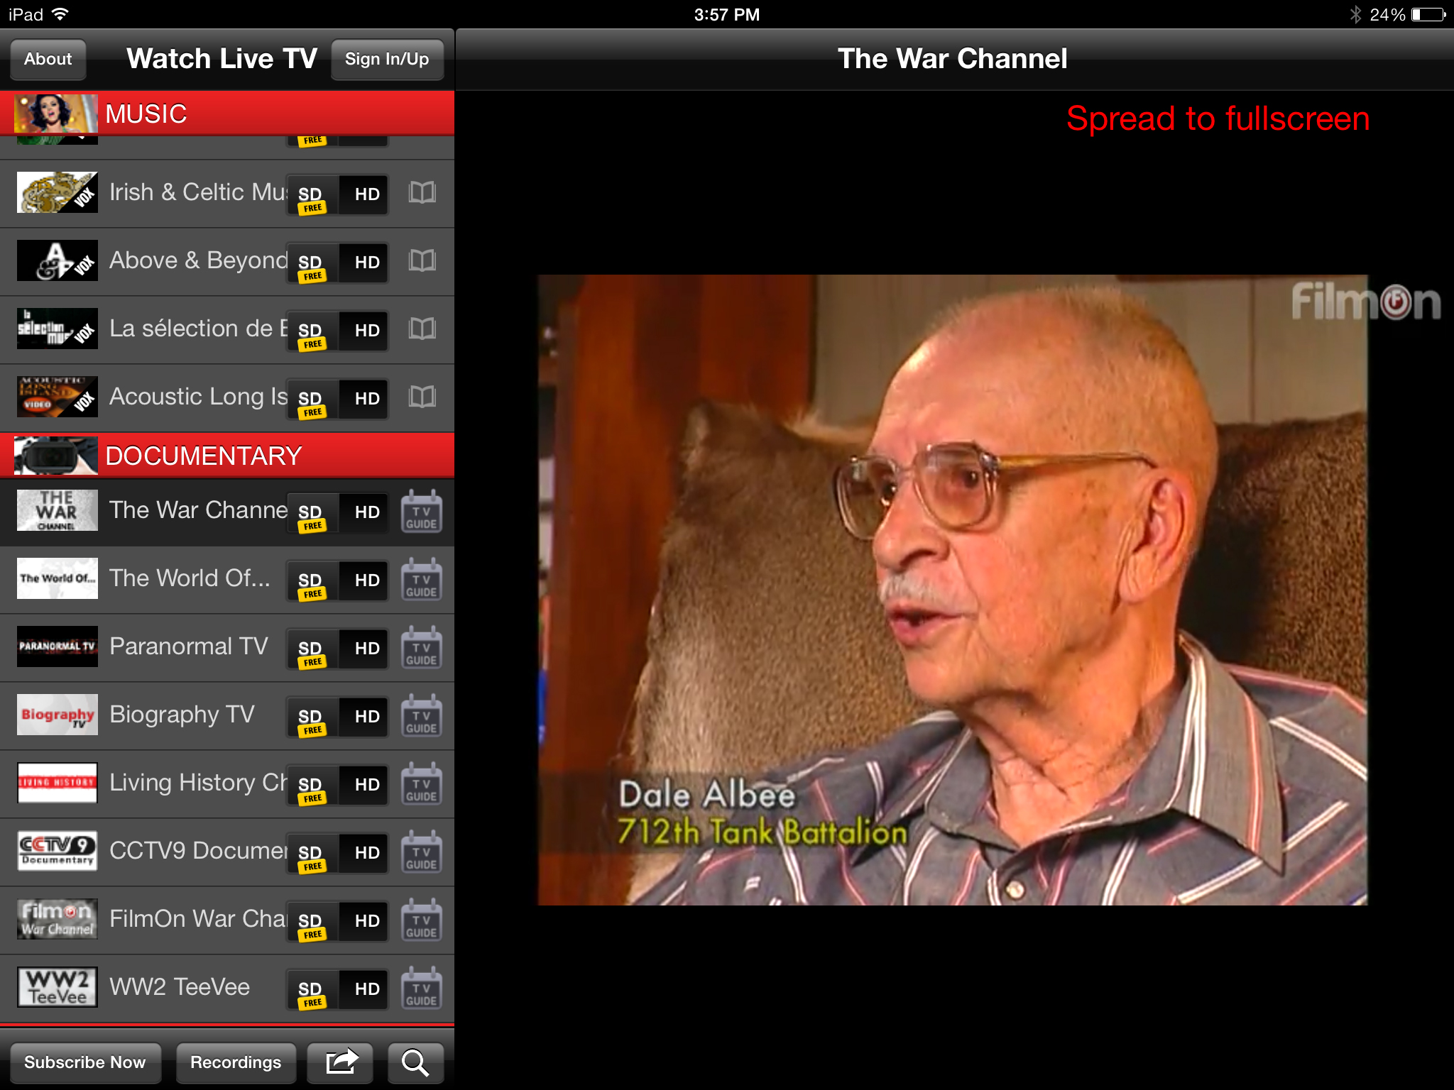Open the TV Guide for WW2 TeeVee
Viewport: 1454px width, 1090px height.
pyautogui.click(x=421, y=987)
